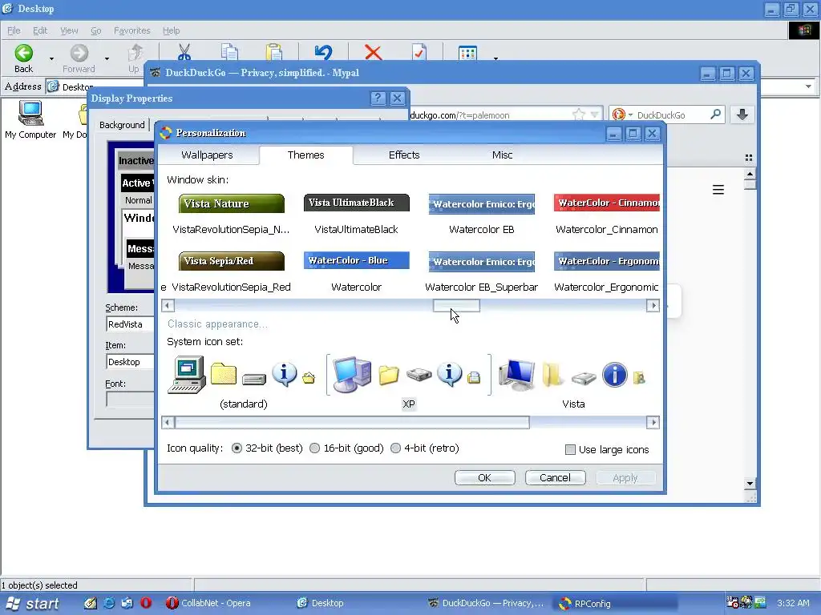The image size is (821, 615).
Task: Open the DuckDuckGo hamburger menu
Action: click(718, 190)
